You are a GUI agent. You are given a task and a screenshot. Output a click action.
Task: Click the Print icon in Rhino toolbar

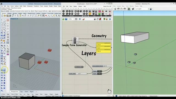point(10,16)
